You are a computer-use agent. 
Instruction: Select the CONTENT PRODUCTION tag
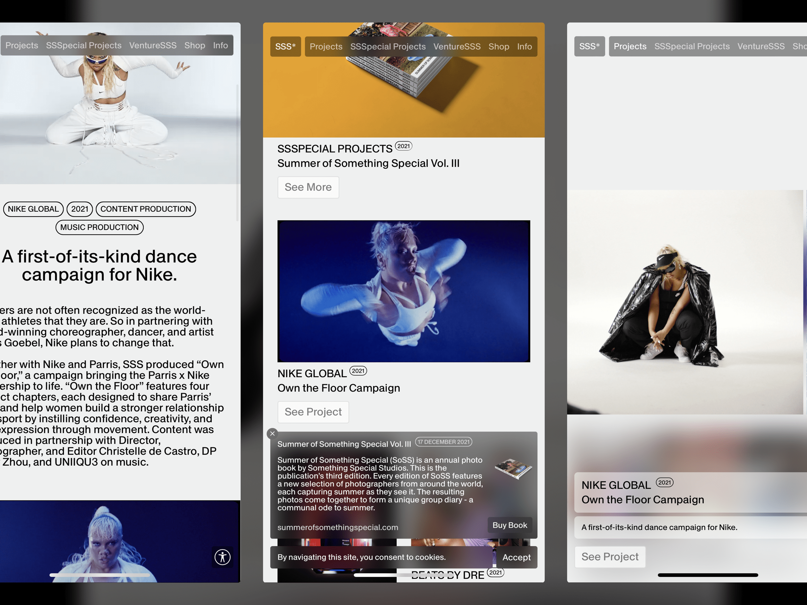click(x=146, y=209)
